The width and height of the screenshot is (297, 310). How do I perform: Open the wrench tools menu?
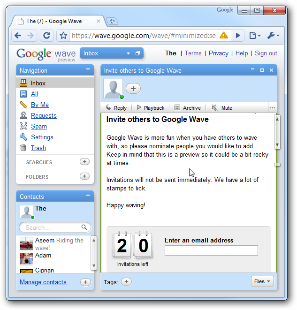[273, 36]
